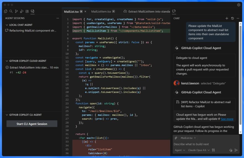Click the unsaved marker on the MailList.tsx tab
This screenshot has width=244, height=158.
[81, 12]
